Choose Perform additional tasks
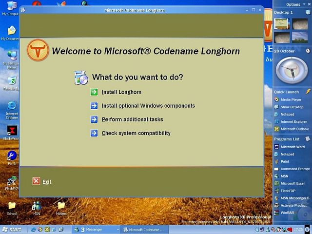Image resolution: width=312 pixels, height=234 pixels. (x=132, y=119)
